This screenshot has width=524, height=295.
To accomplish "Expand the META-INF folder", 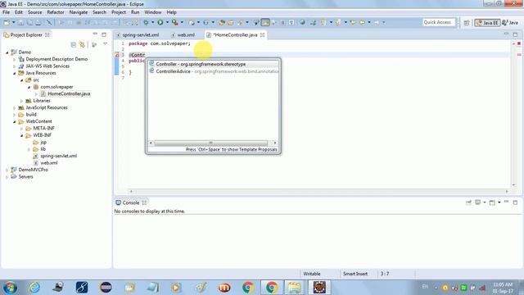I will [22, 129].
